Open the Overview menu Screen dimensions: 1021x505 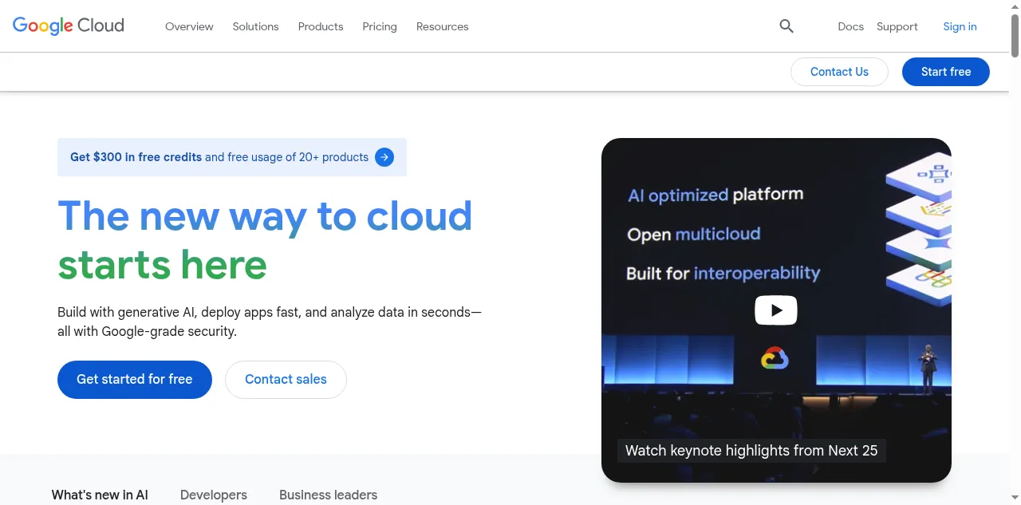pyautogui.click(x=189, y=26)
